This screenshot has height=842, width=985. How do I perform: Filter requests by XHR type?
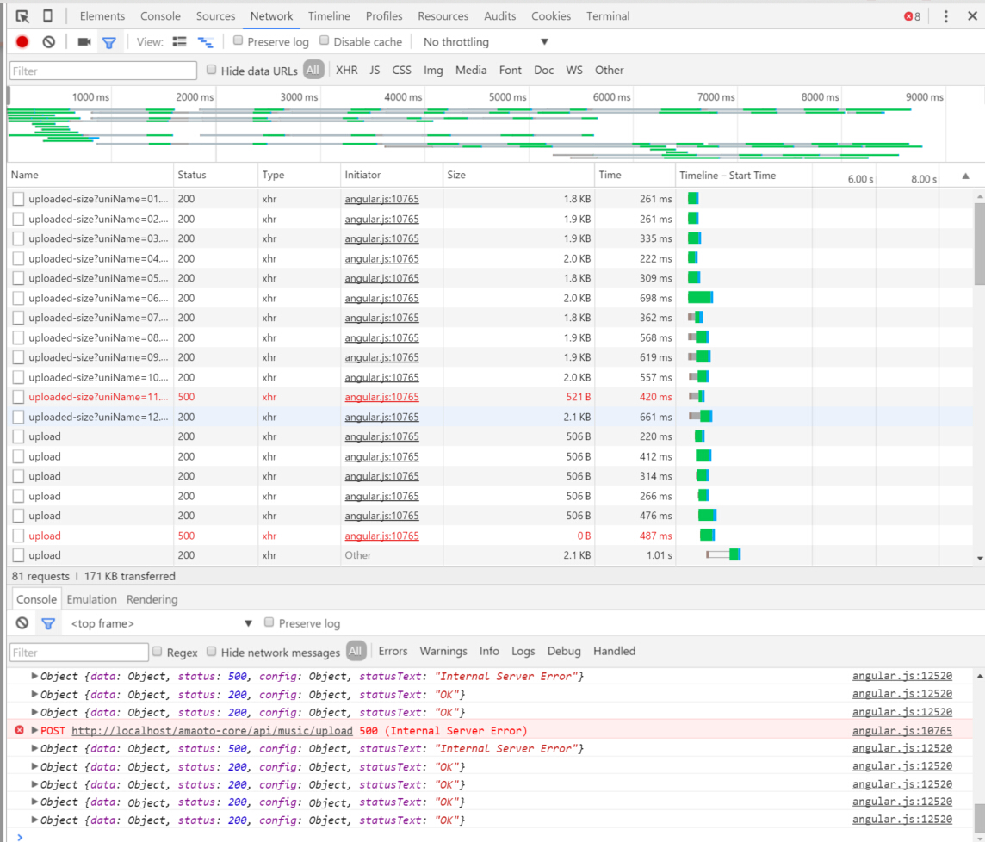point(347,71)
